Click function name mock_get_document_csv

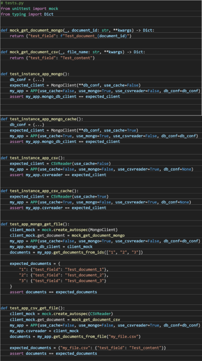point(34,52)
